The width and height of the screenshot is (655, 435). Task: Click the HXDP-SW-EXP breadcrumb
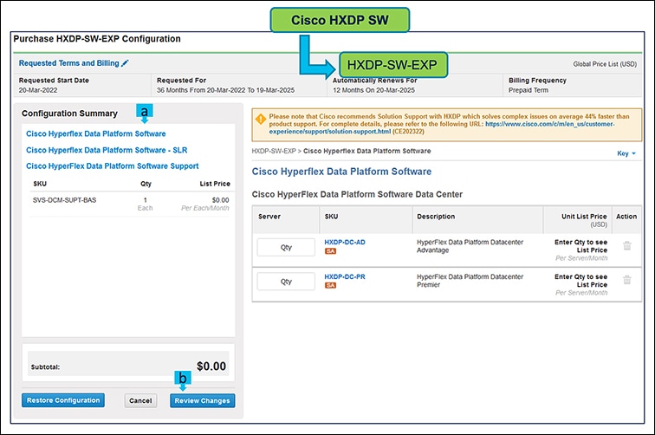click(274, 151)
